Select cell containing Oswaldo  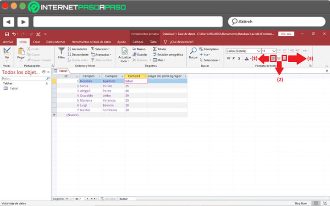90,96
